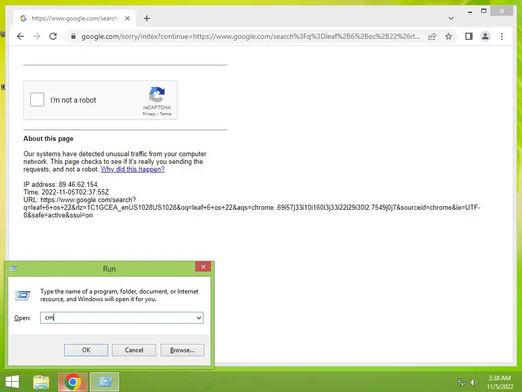This screenshot has height=392, width=522.
Task: Check the I'm not a robot box
Action: pyautogui.click(x=37, y=100)
